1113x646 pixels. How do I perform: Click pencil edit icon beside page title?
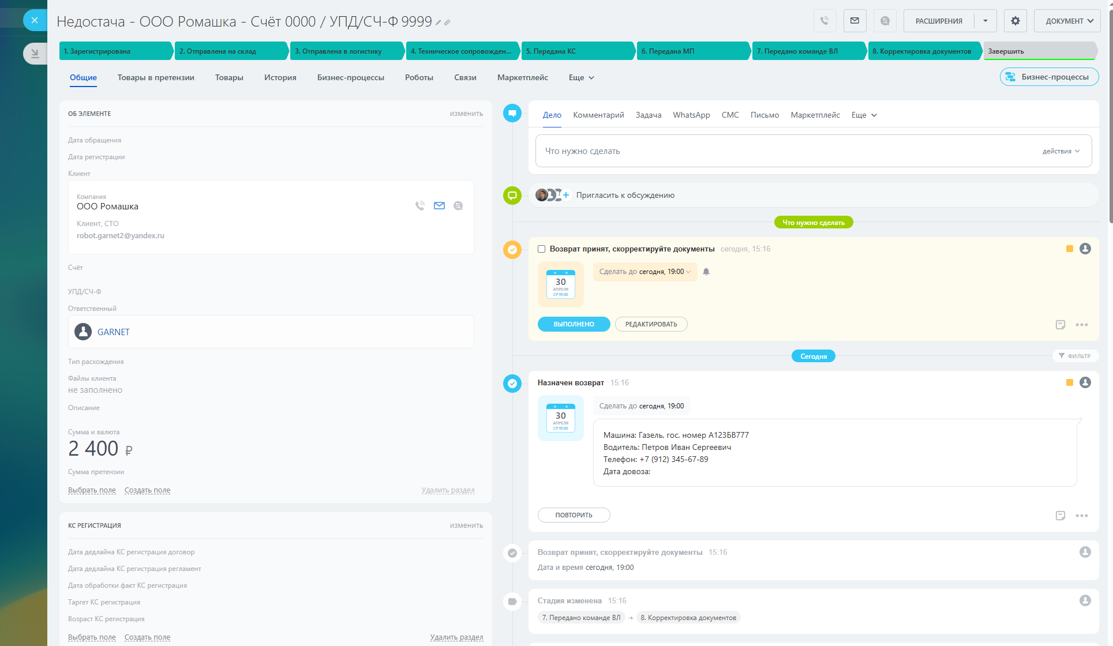coord(439,22)
